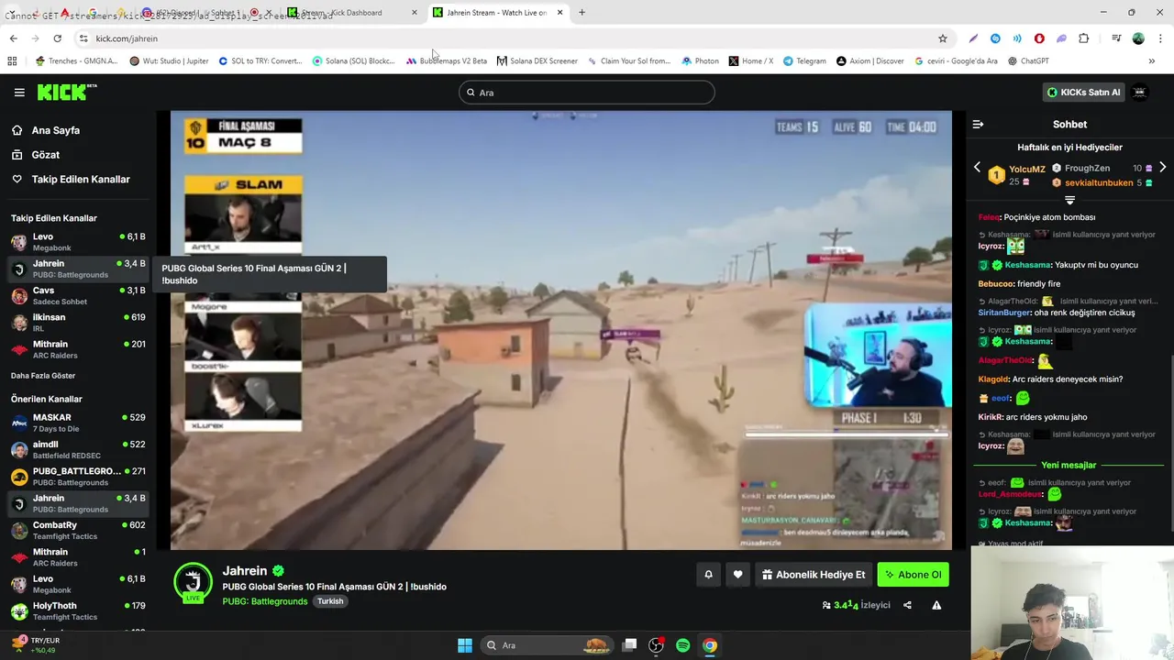Select MASKAR 7 Days to Die channel
The image size is (1174, 660).
[76, 423]
